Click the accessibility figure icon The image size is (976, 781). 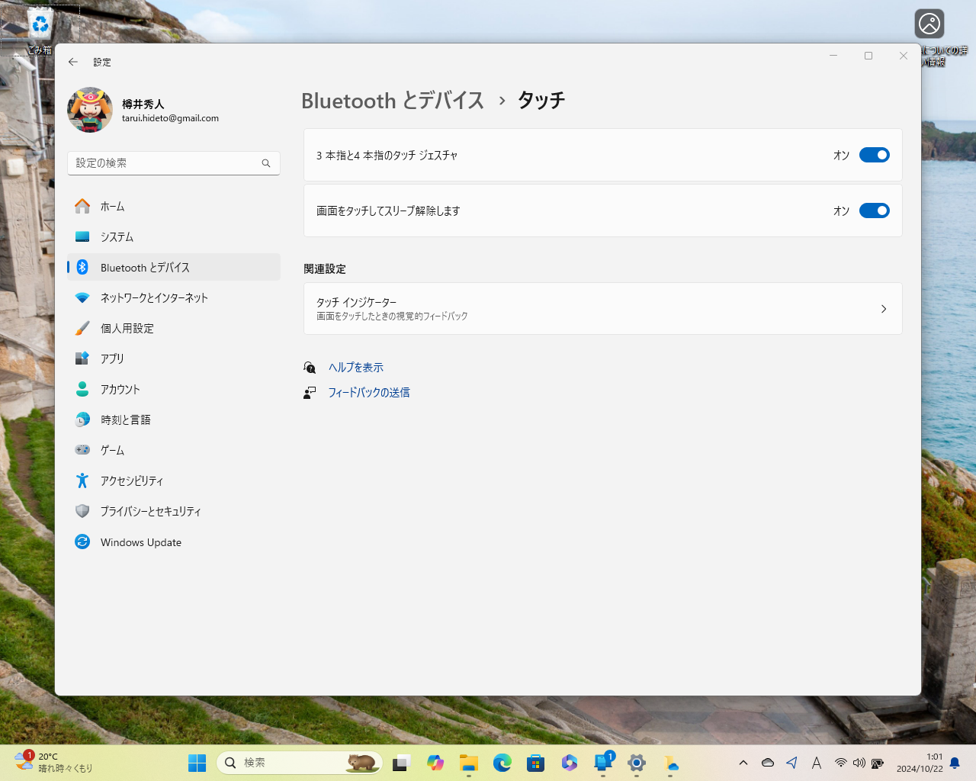[x=82, y=480]
